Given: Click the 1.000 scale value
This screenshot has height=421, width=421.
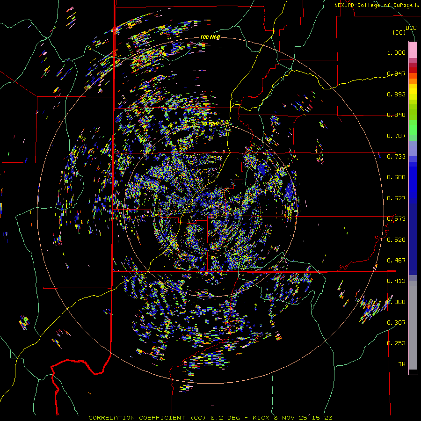Looking at the screenshot, I should [x=396, y=52].
